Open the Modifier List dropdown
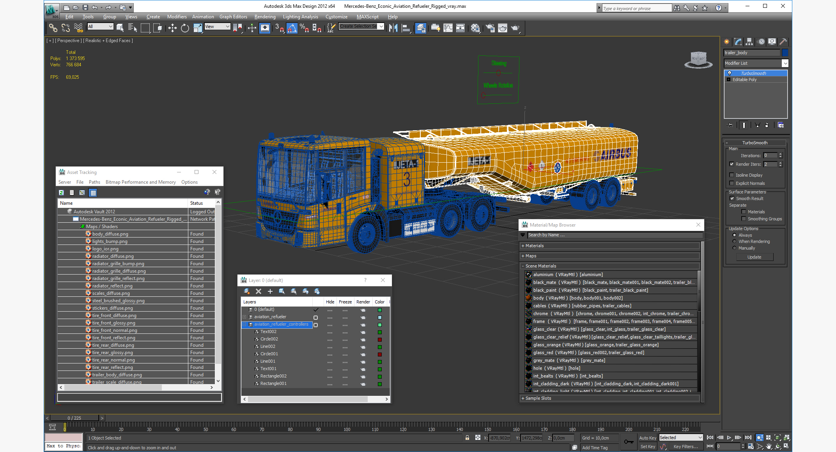This screenshot has height=452, width=836. point(756,63)
